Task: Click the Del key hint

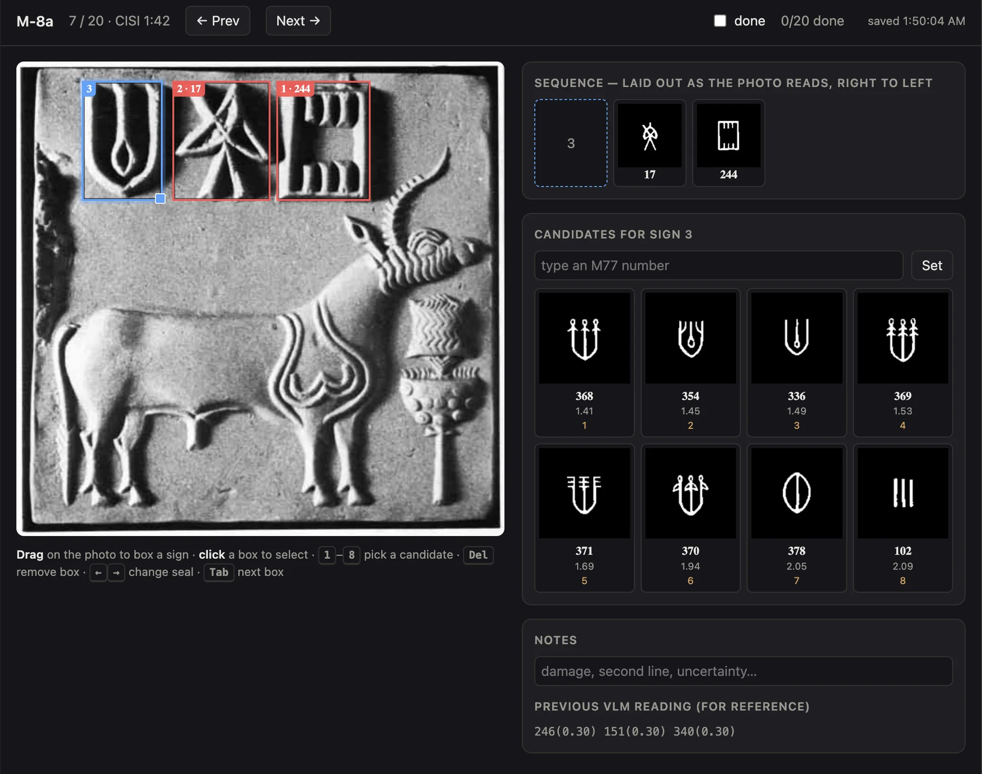Action: tap(478, 555)
